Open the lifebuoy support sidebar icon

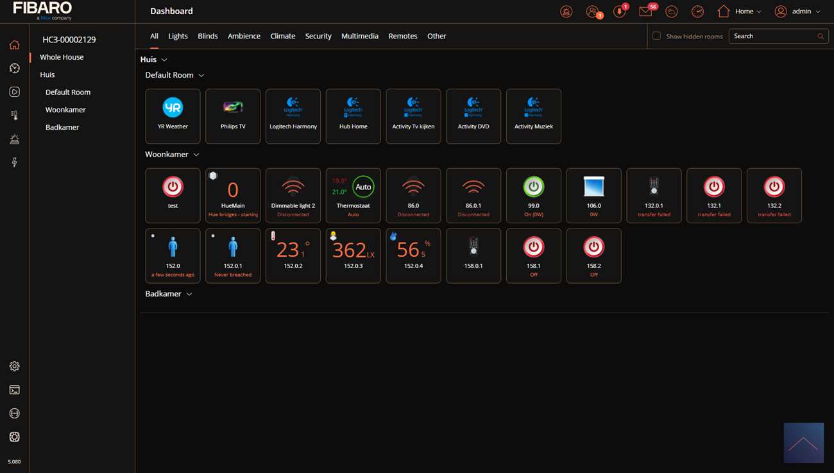[x=15, y=437]
